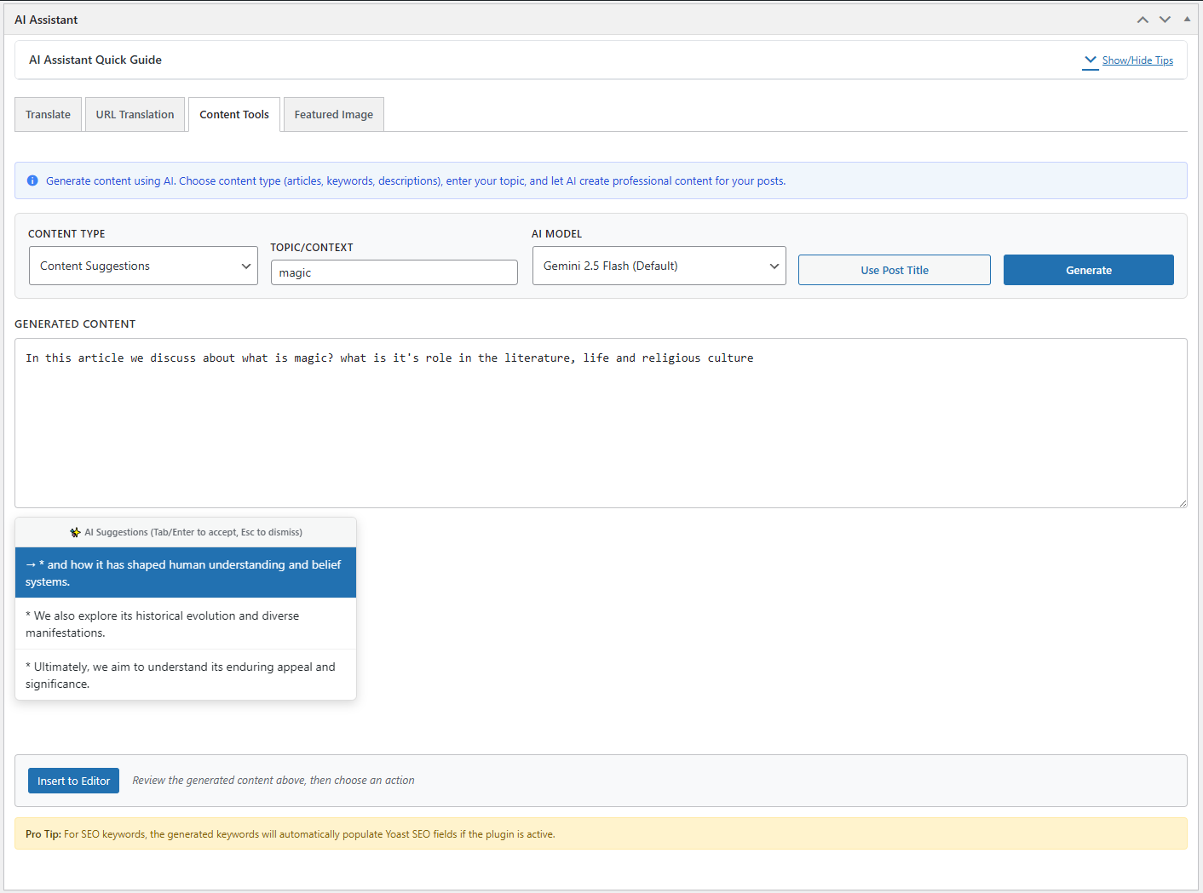Switch to the Translate tab

[x=49, y=115]
